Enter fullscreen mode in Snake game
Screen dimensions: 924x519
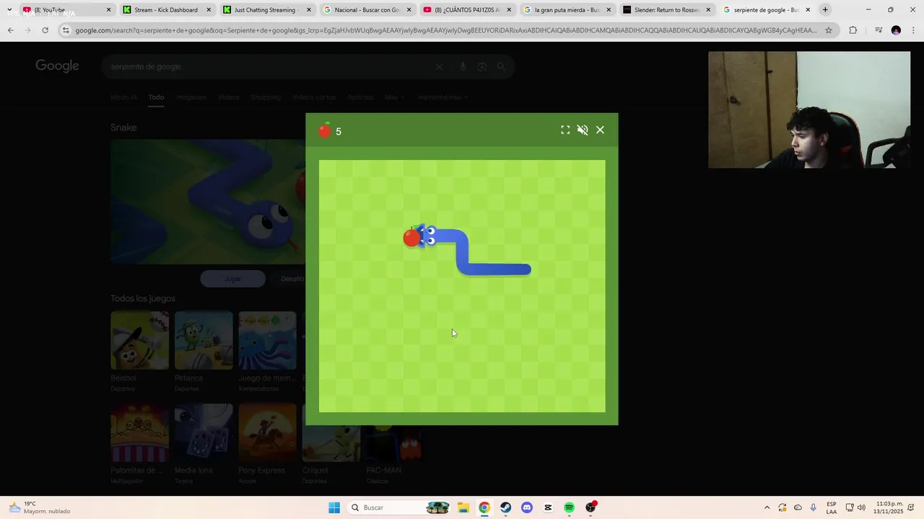point(565,130)
